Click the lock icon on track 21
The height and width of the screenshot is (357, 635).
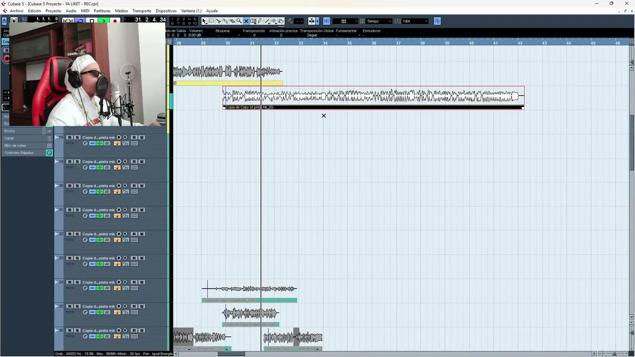(x=126, y=216)
